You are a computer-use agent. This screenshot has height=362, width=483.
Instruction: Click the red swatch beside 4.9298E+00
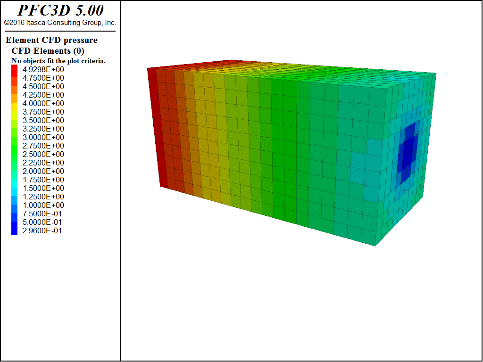point(14,69)
